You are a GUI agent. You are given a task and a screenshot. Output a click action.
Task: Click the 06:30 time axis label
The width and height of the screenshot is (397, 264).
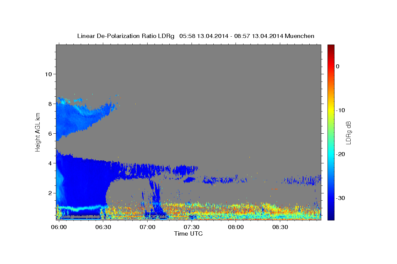(x=103, y=227)
